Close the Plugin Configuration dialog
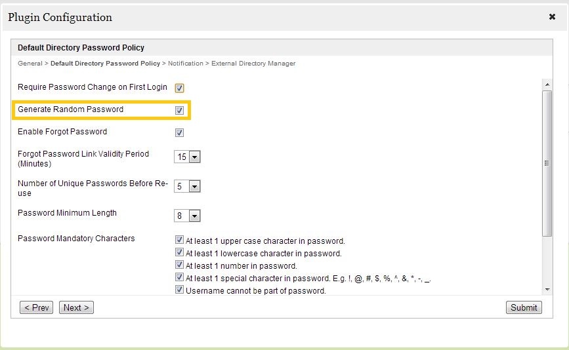The width and height of the screenshot is (569, 350). (x=552, y=17)
